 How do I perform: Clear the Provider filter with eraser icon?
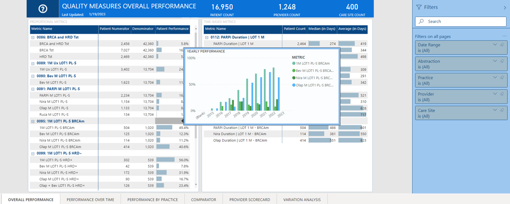[x=502, y=94]
